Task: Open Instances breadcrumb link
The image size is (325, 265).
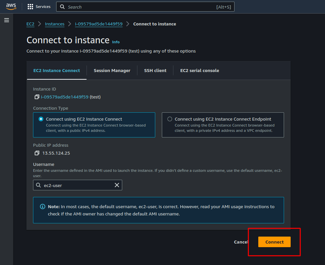Action: pos(54,24)
